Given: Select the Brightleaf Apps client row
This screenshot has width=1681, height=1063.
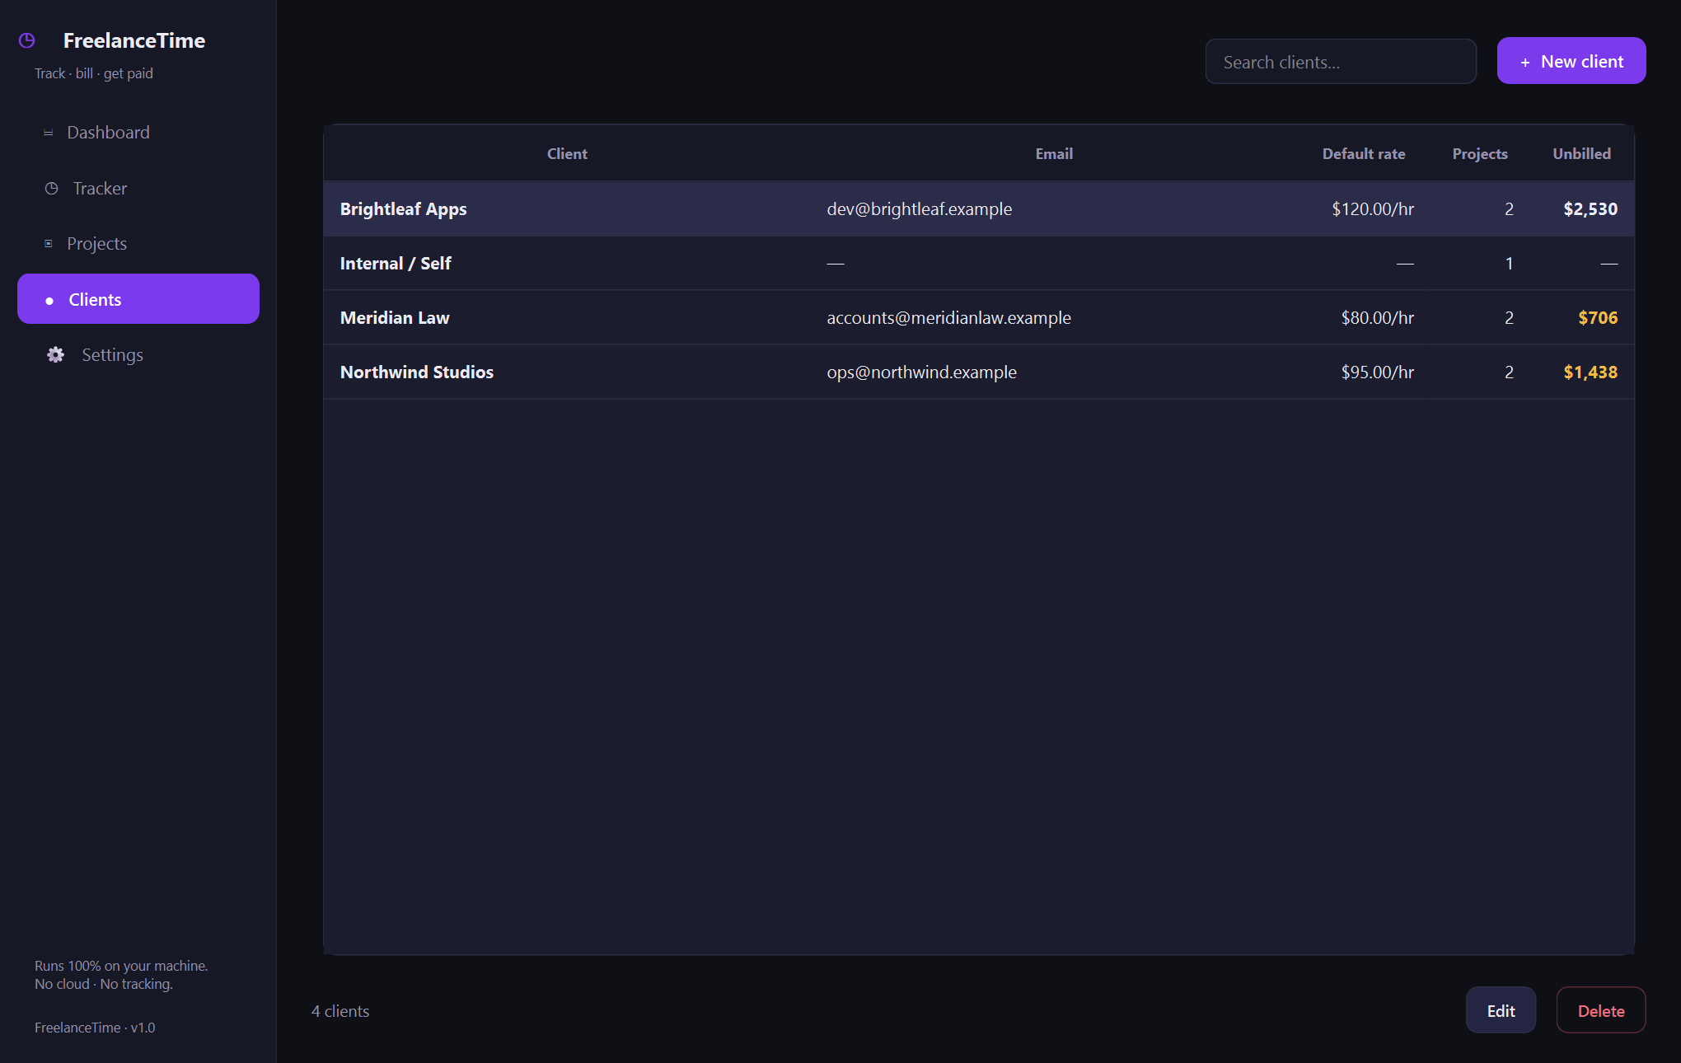Looking at the screenshot, I should [979, 209].
